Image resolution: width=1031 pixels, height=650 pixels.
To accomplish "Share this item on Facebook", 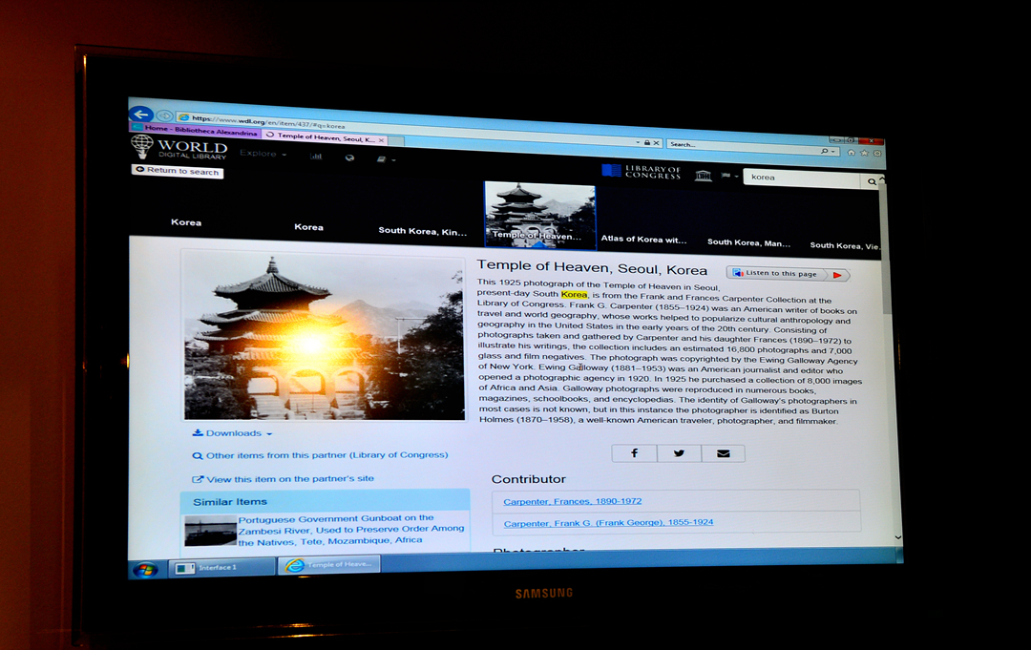I will [x=634, y=452].
